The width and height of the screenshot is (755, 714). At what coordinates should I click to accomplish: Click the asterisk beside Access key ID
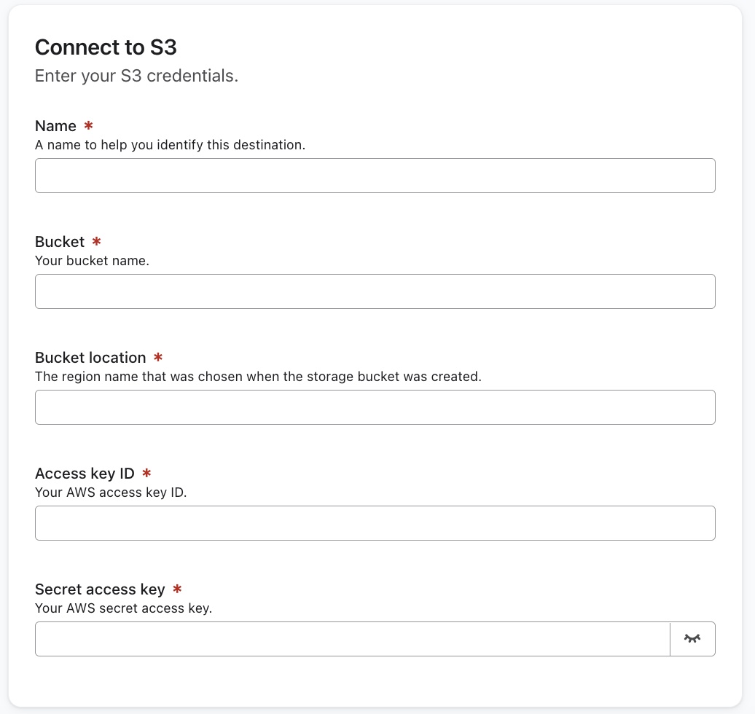[x=146, y=473]
